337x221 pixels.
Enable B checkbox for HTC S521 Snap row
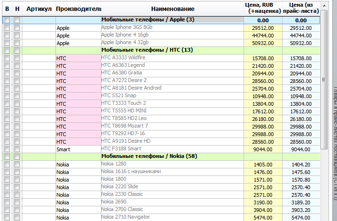pos(7,96)
